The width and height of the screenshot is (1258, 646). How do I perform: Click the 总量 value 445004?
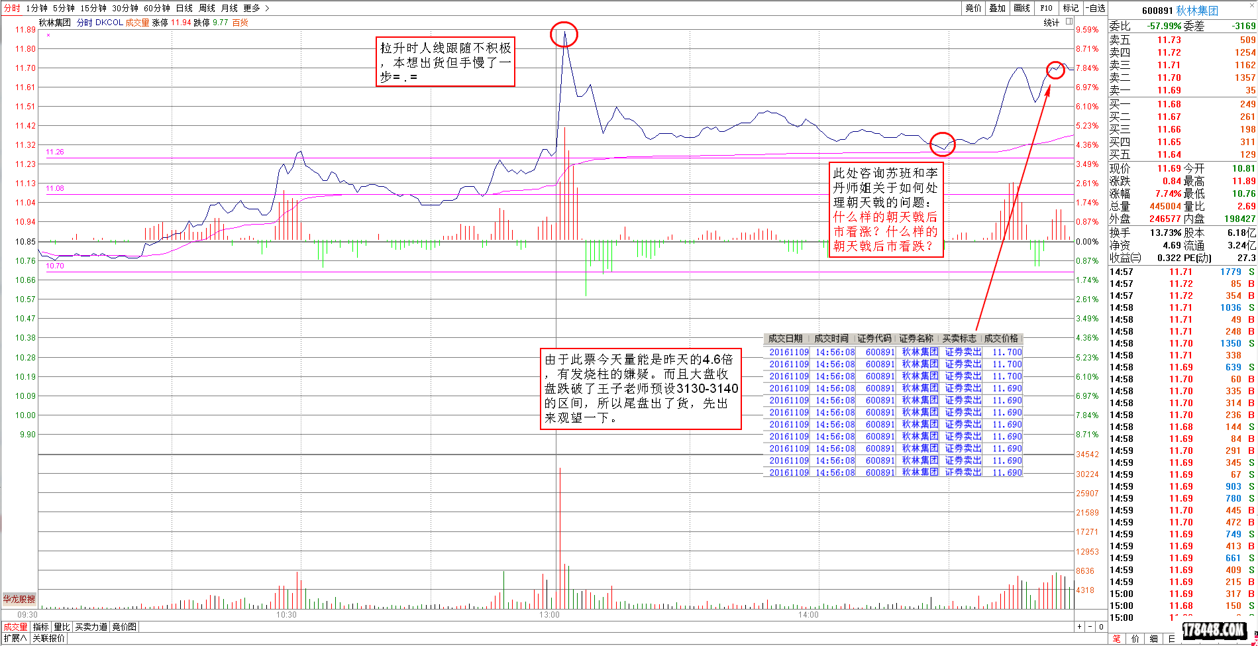tap(1165, 206)
